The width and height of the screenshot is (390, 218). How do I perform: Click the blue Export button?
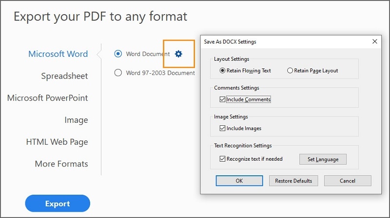pos(58,203)
